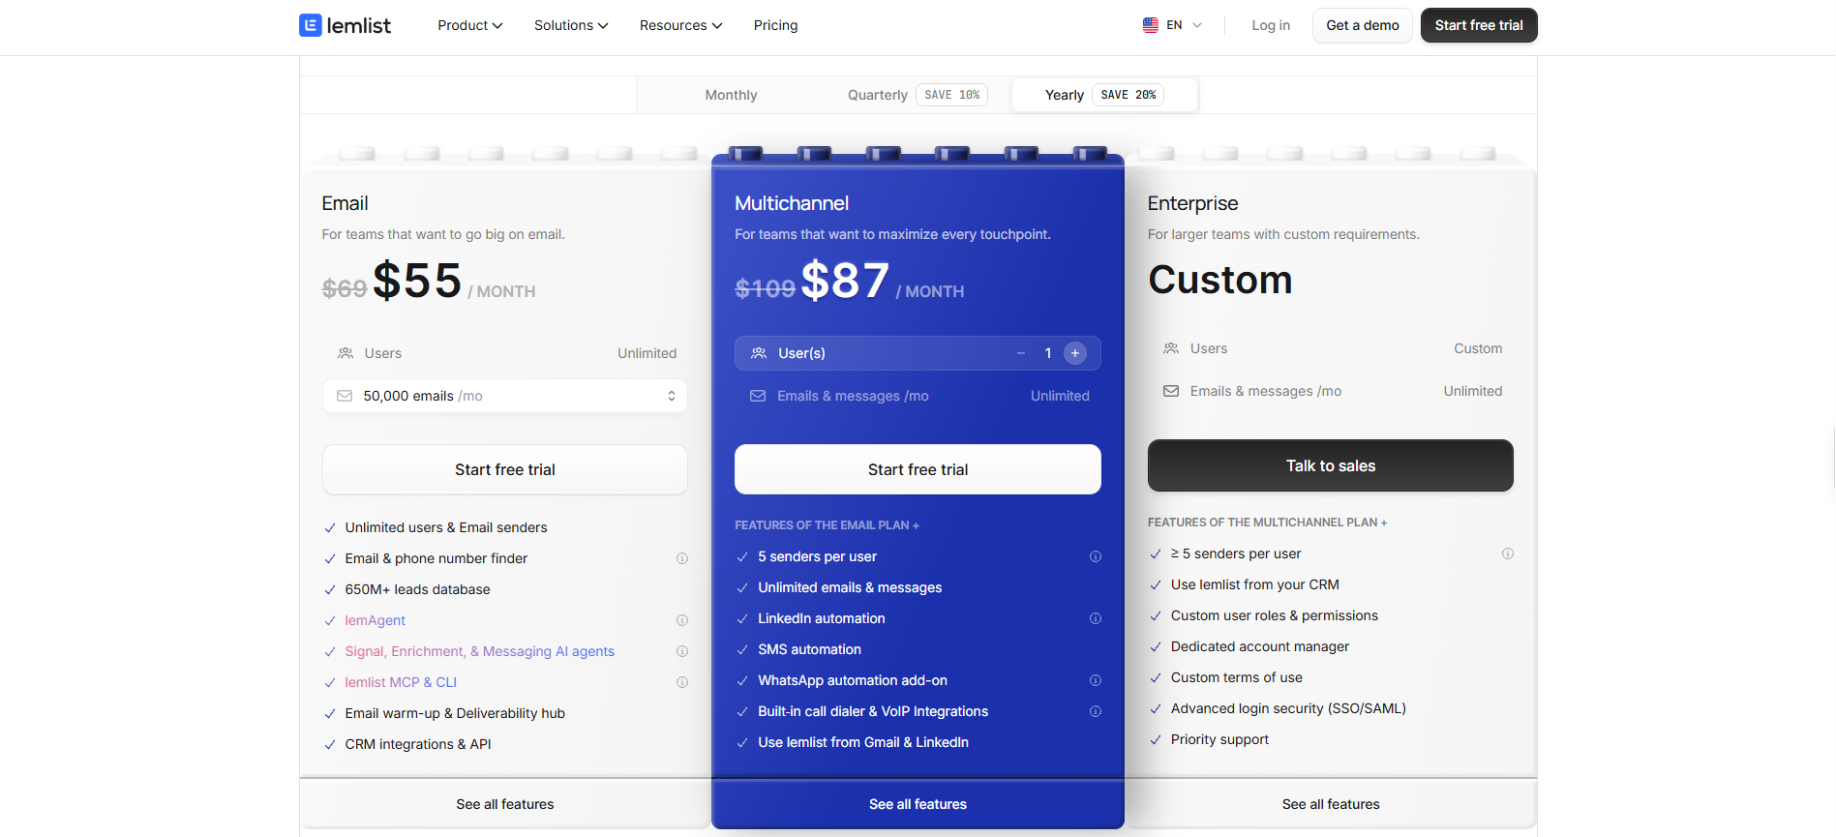This screenshot has width=1836, height=837.
Task: Click SAVE 20% badge
Action: [1128, 95]
